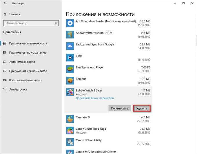The height and width of the screenshot is (154, 197).
Task: Open Приложения для веб-сайтов section
Action: [x=28, y=71]
